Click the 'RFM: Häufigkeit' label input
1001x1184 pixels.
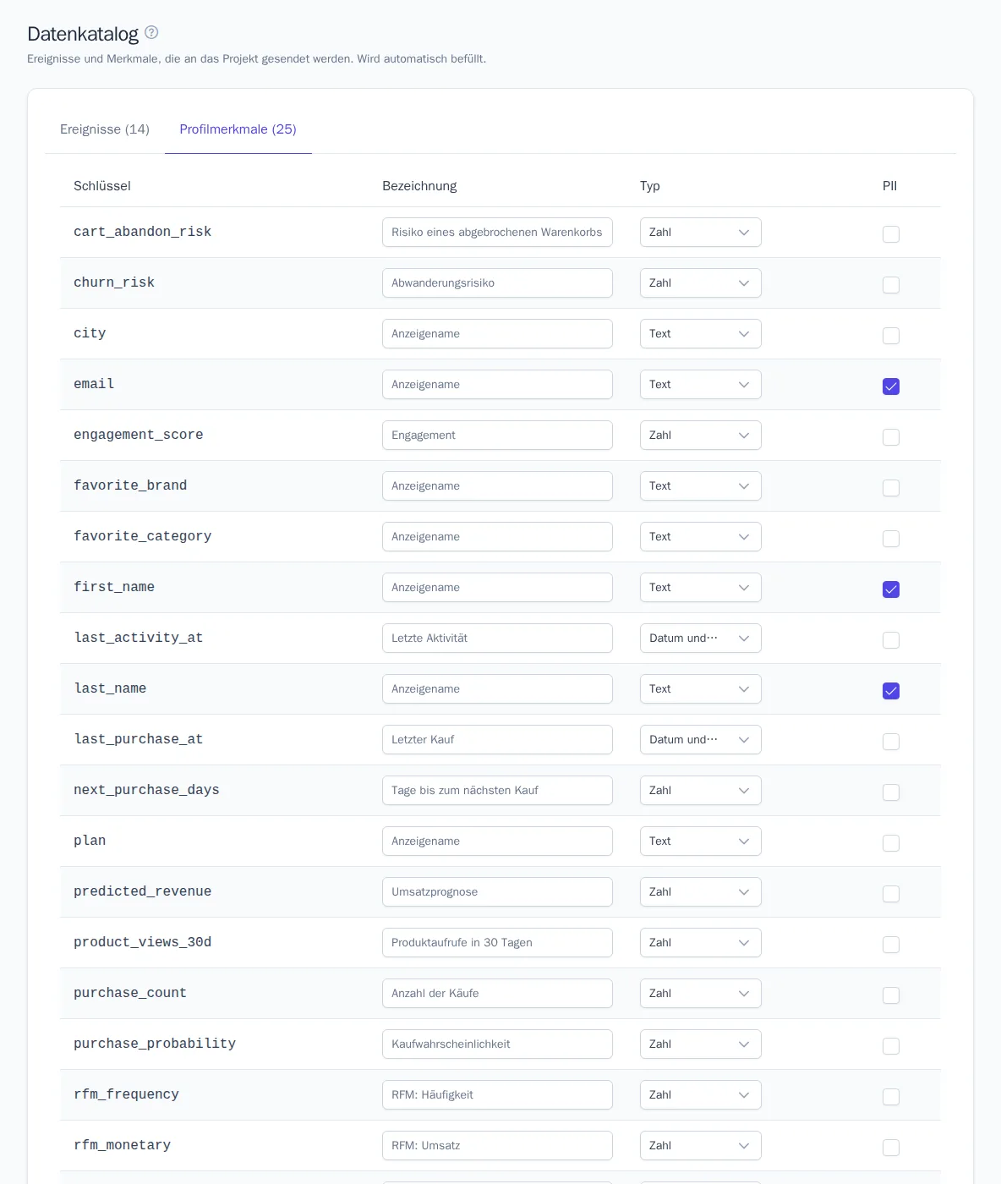497,1095
